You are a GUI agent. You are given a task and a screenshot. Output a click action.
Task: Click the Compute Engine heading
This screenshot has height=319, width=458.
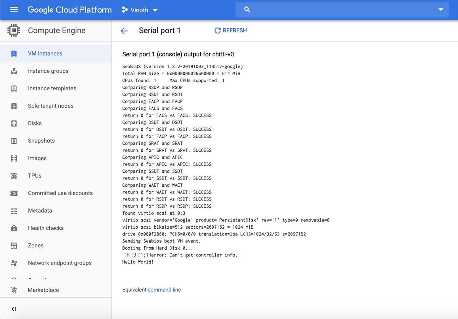[x=56, y=30]
